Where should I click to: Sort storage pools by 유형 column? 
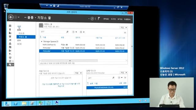(62, 37)
